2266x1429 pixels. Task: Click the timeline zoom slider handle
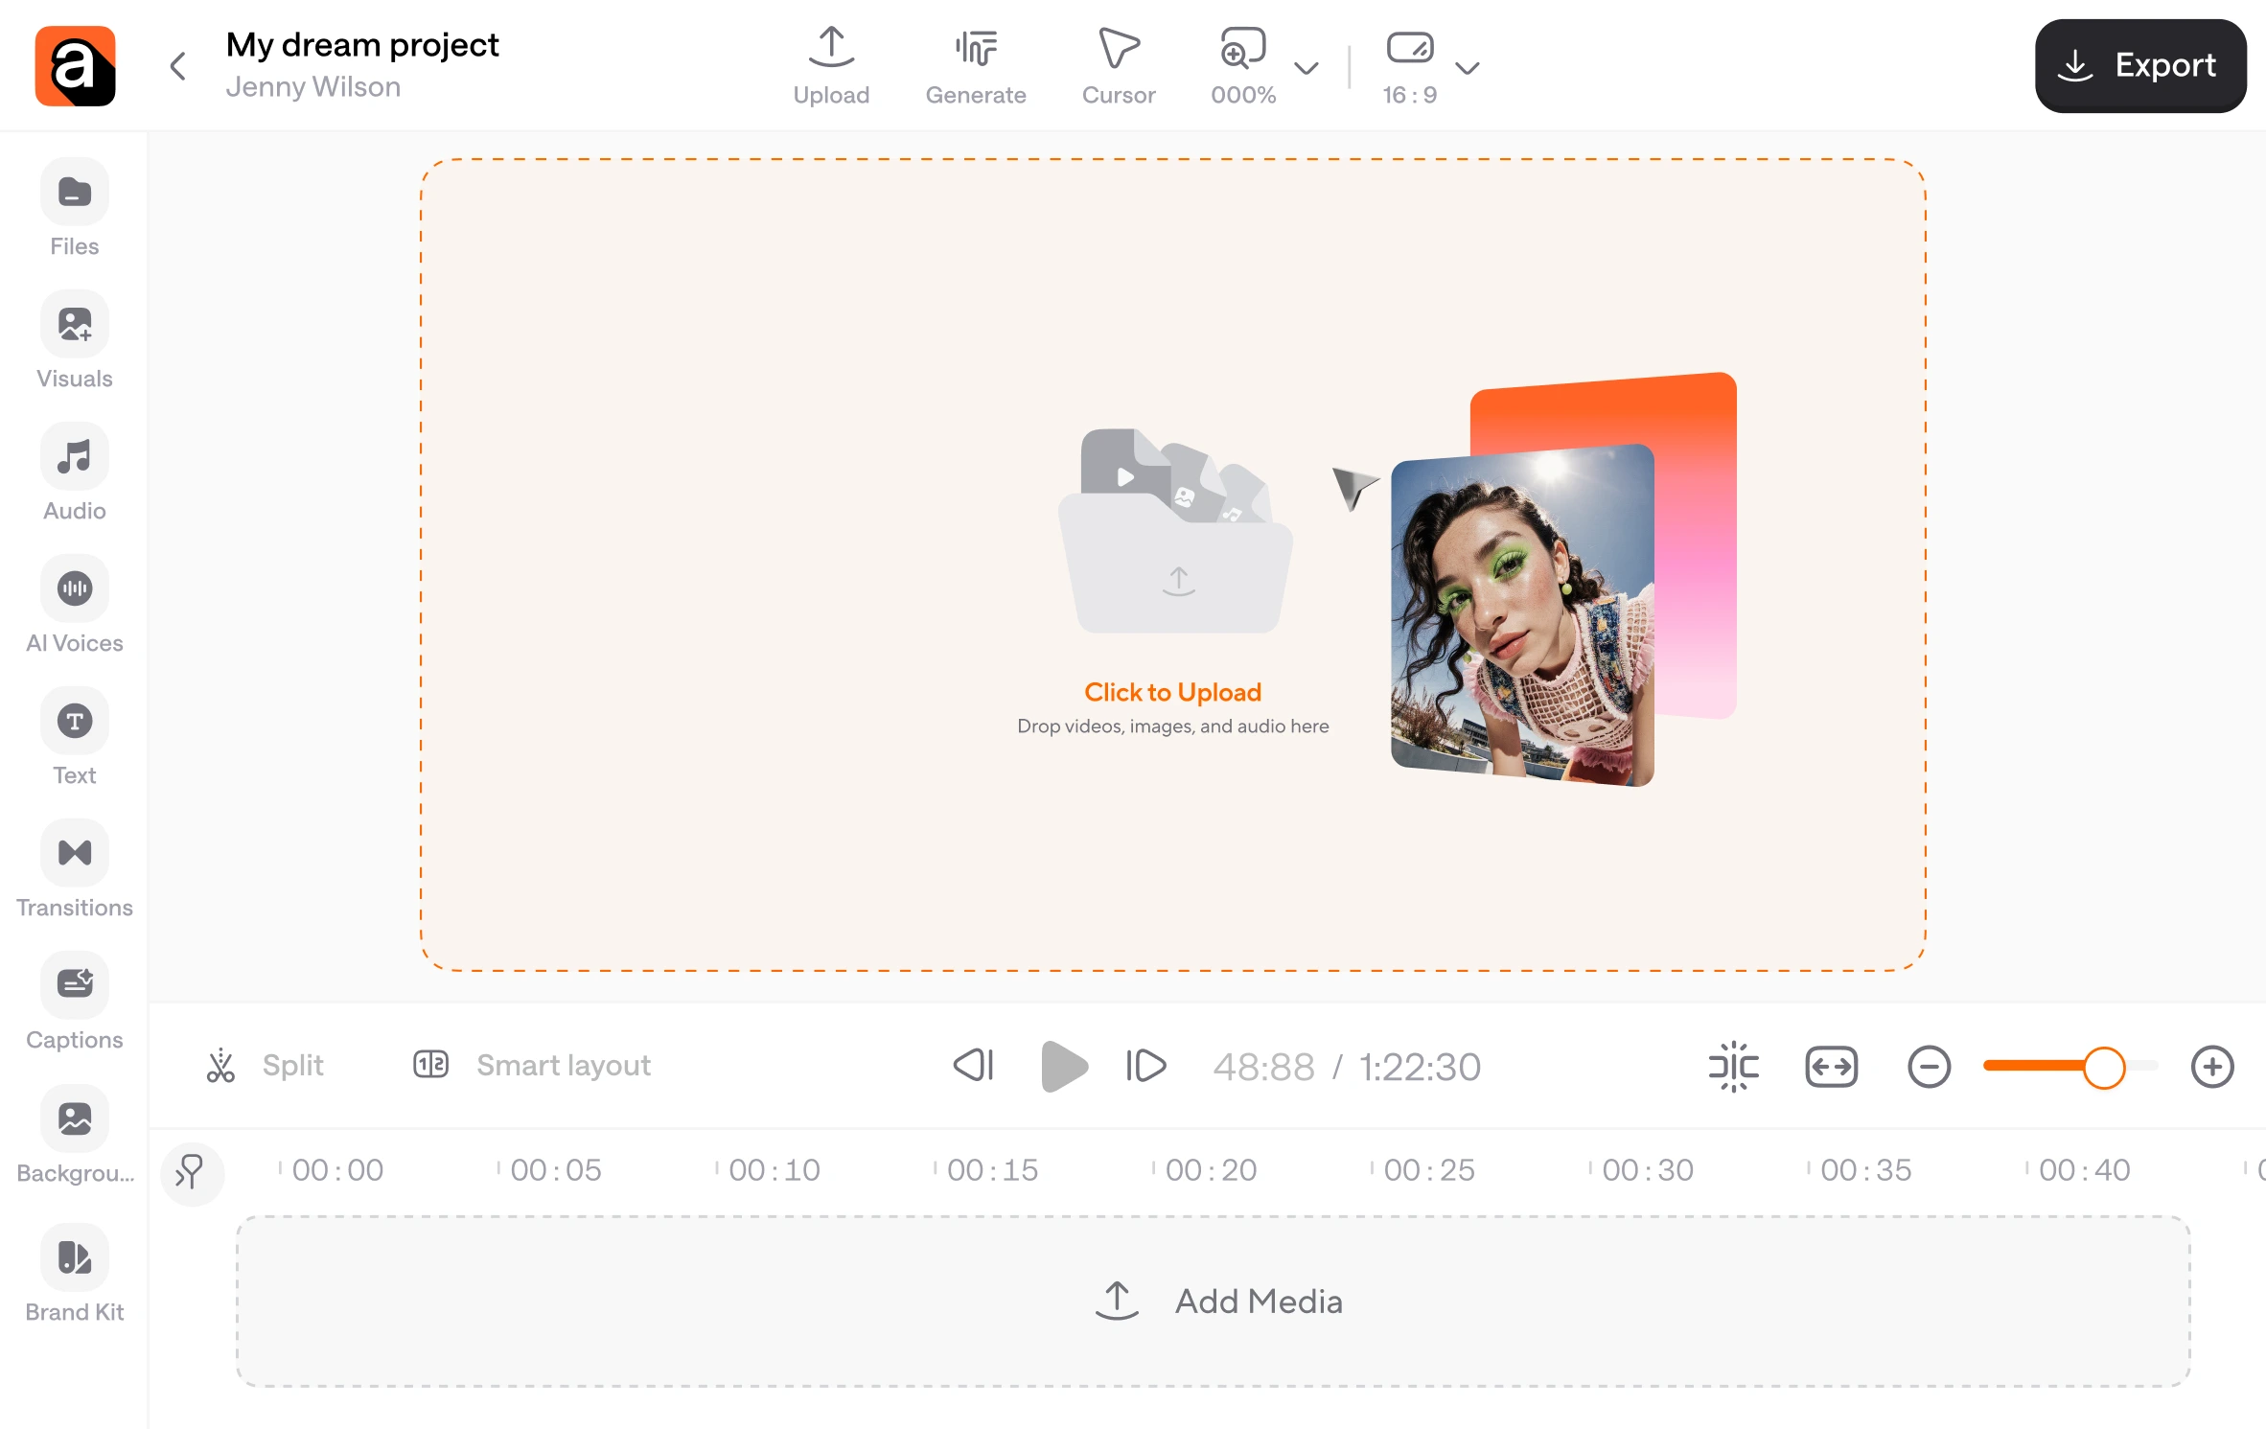pos(2104,1067)
